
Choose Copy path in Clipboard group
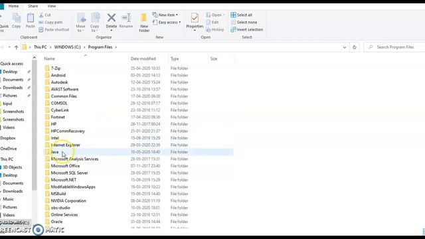click(50, 22)
